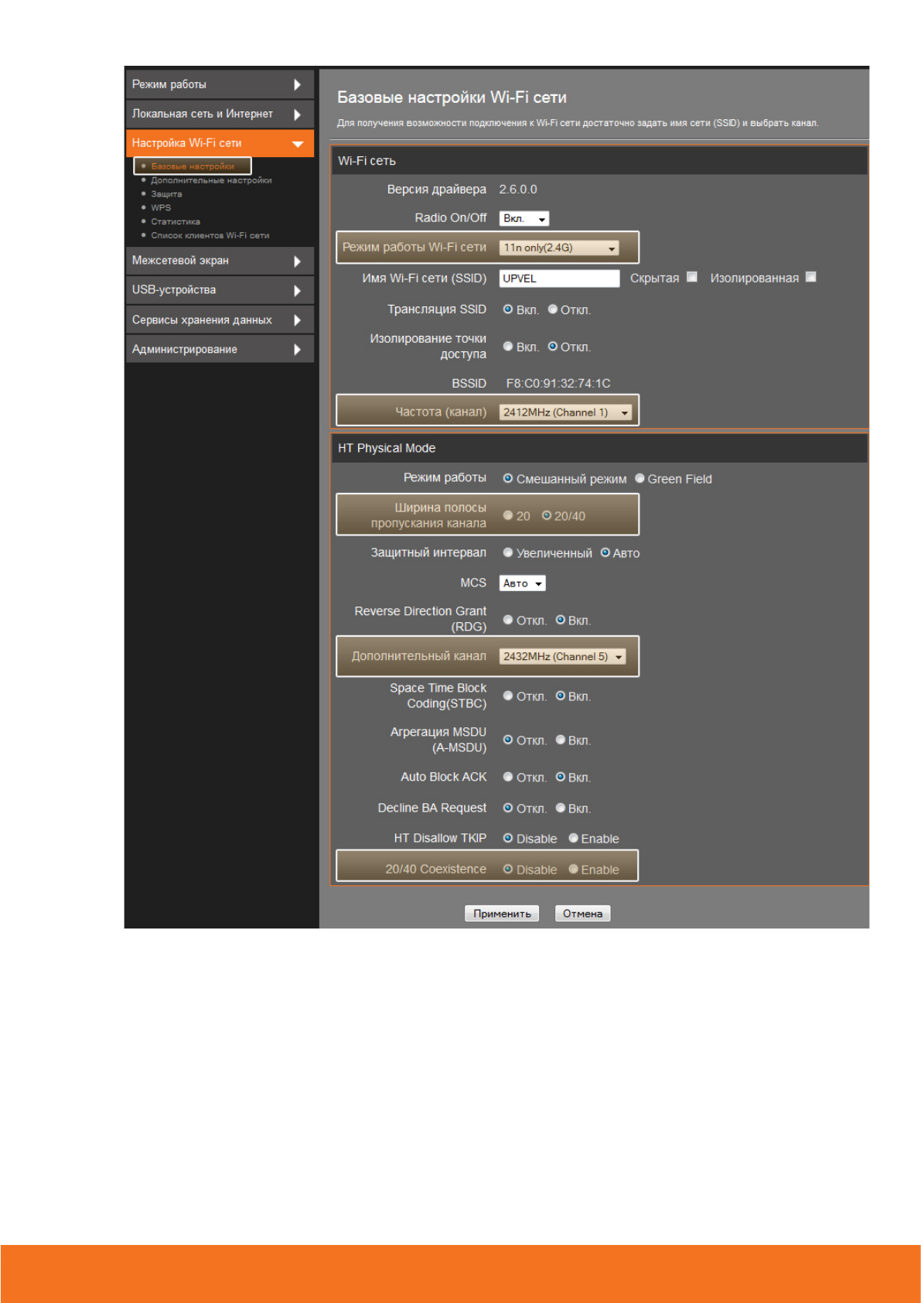Open Radio On/Off dropdown

524,219
